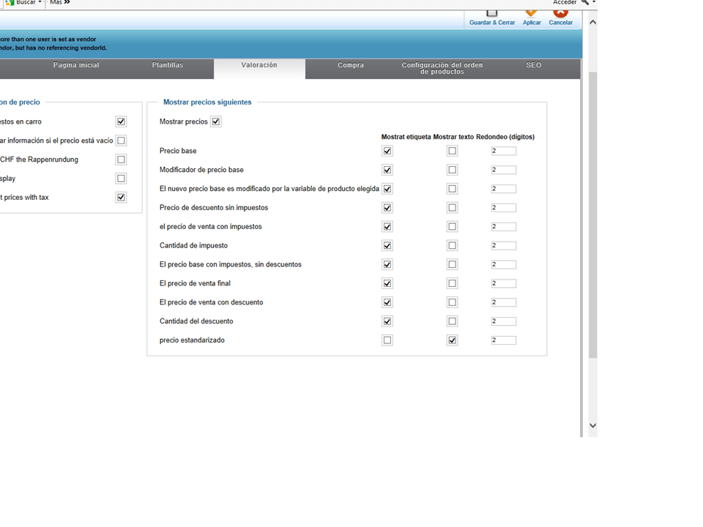Click the Cancelar text label
The width and height of the screenshot is (703, 527).
tap(560, 23)
